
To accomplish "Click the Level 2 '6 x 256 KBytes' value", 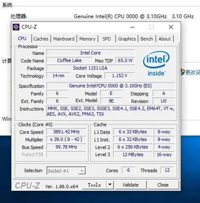I will tap(133, 147).
